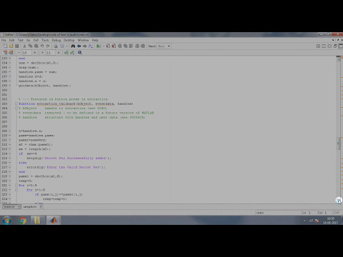Open Debug menu
The width and height of the screenshot is (343, 257).
coord(56,40)
